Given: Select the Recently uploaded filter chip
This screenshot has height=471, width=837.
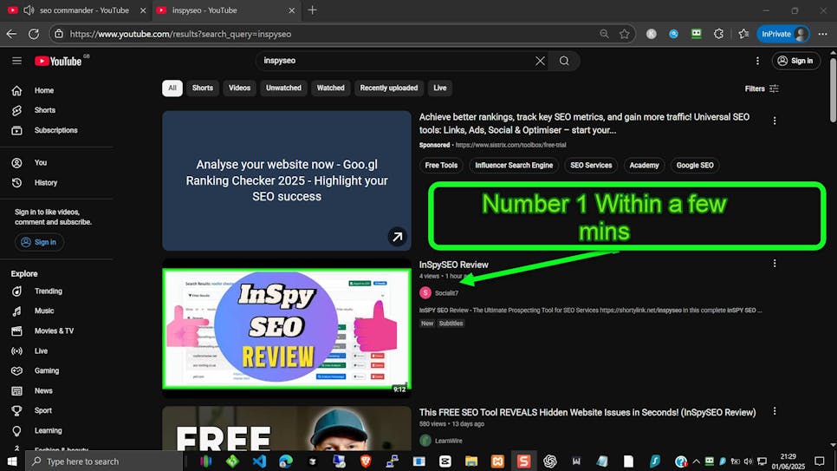Looking at the screenshot, I should [x=388, y=88].
